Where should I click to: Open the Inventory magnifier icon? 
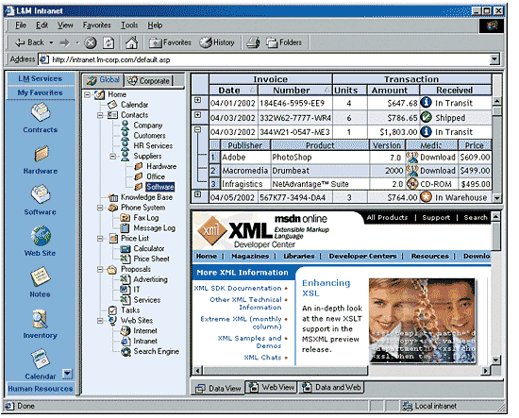41,318
